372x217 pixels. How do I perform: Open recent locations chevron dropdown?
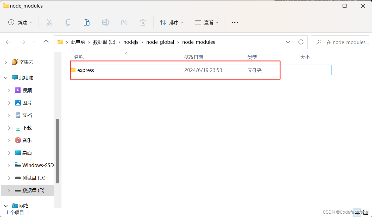34,42
